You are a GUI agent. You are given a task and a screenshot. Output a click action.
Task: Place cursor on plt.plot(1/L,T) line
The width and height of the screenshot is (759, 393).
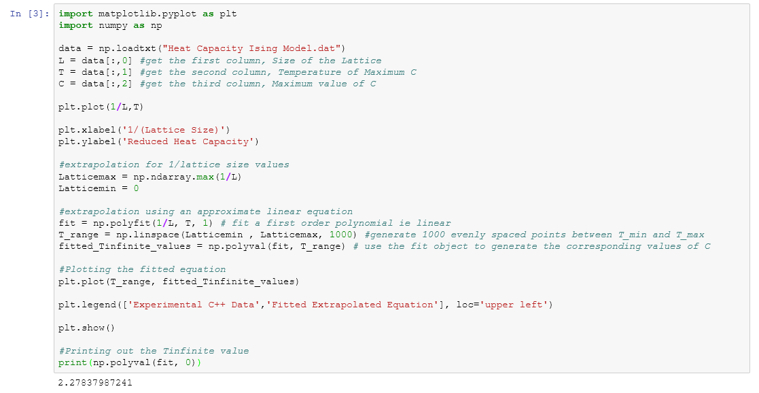click(x=101, y=107)
